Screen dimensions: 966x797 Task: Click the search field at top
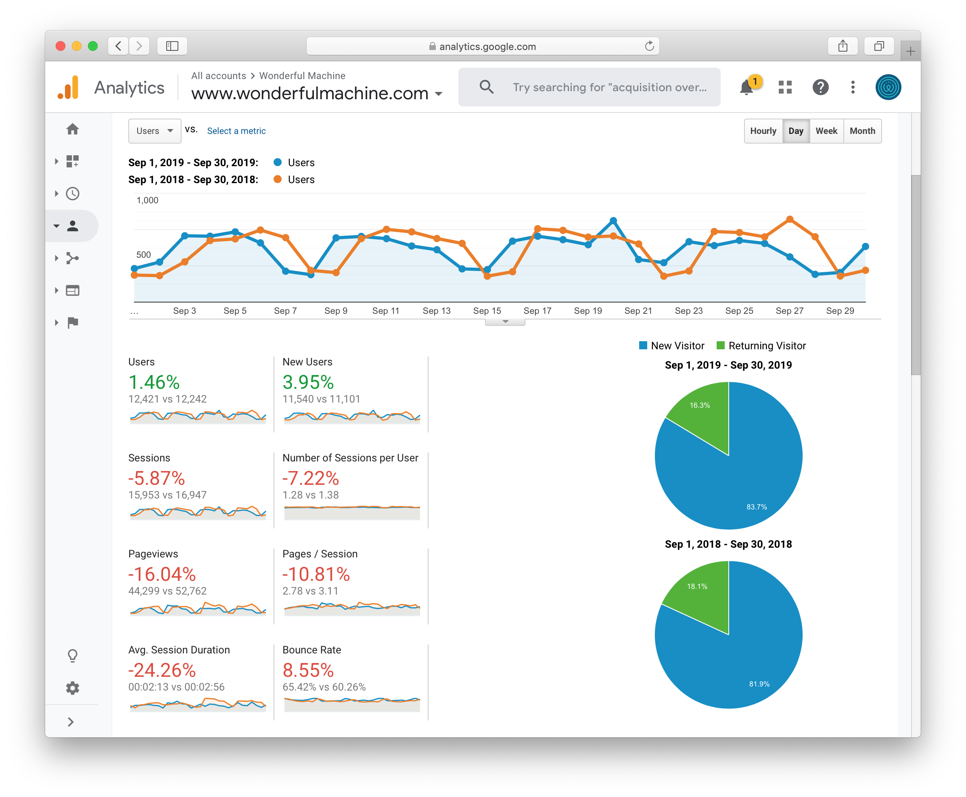pyautogui.click(x=590, y=87)
